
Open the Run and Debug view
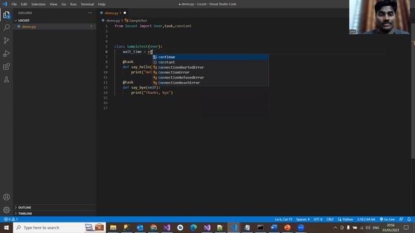pos(6,53)
